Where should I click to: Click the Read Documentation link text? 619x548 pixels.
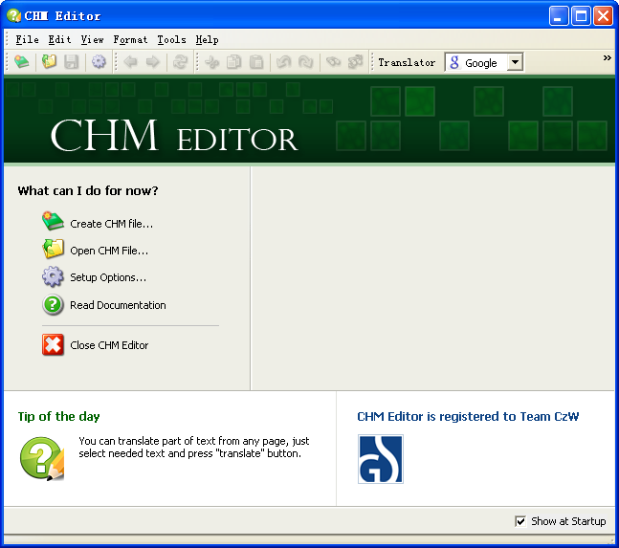coord(118,306)
